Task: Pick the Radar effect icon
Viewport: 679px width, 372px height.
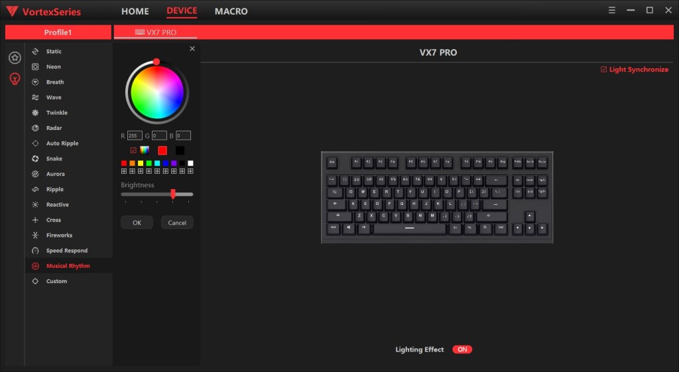Action: (36, 128)
